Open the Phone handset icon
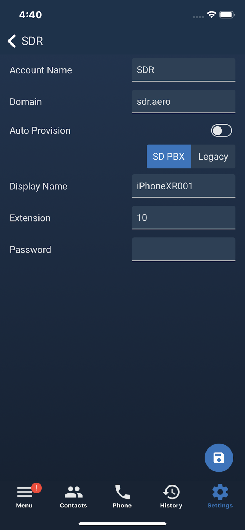The height and width of the screenshot is (530, 245). [122, 492]
